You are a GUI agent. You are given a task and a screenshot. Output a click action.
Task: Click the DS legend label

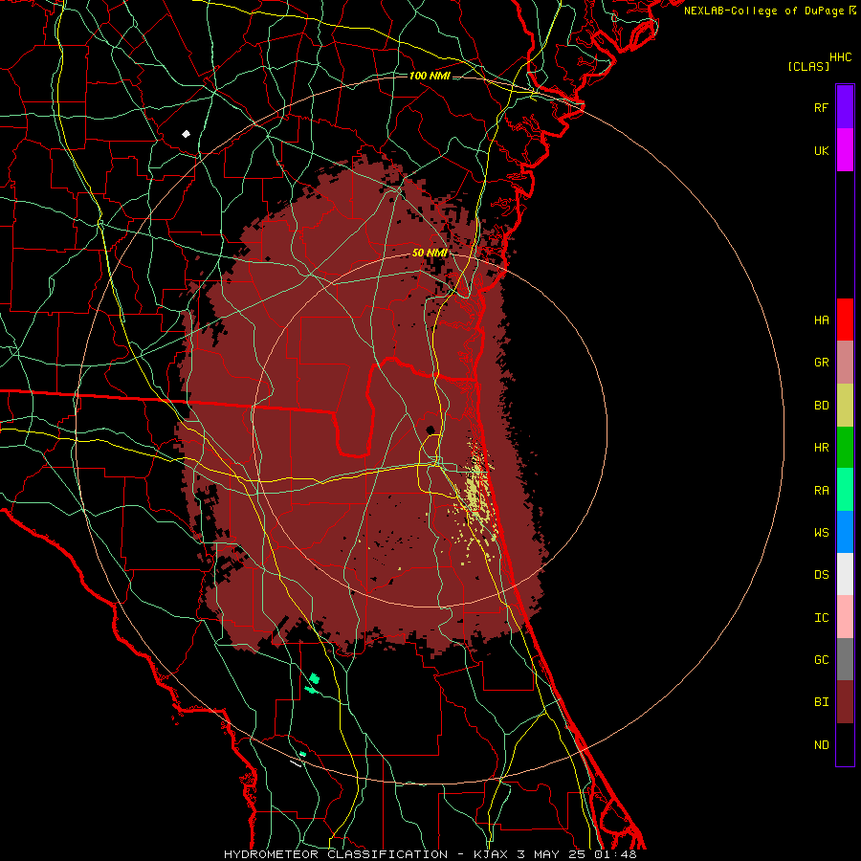click(821, 575)
